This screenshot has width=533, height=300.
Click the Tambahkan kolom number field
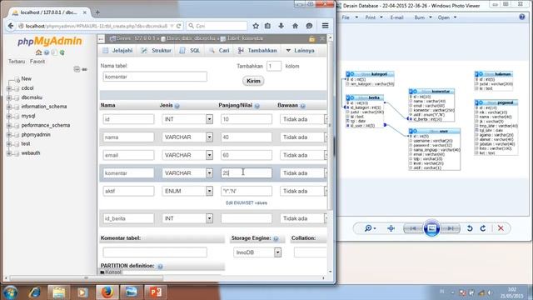pyautogui.click(x=274, y=66)
